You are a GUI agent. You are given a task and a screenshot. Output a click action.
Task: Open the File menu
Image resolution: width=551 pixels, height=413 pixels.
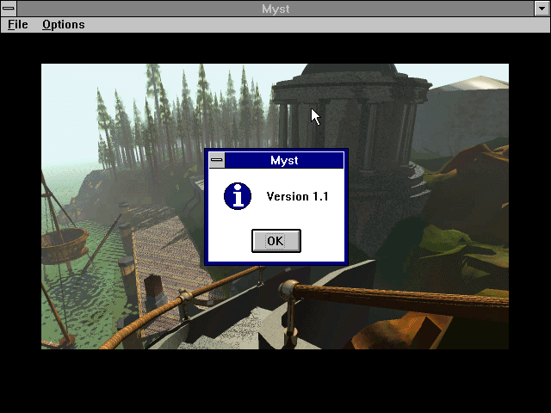[x=17, y=25]
